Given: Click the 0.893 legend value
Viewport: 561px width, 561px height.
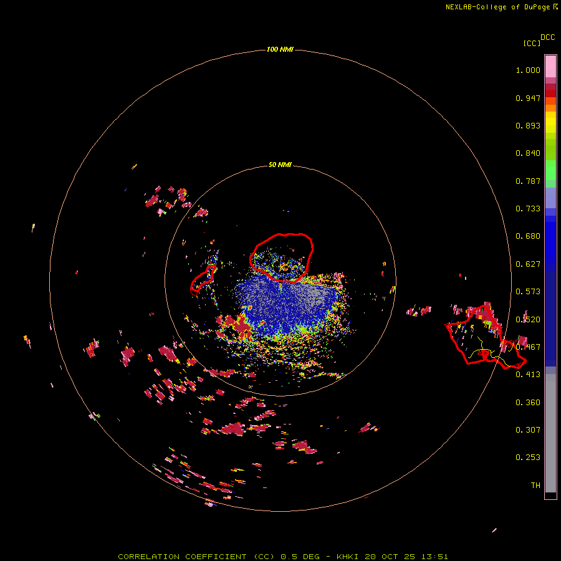Looking at the screenshot, I should click(528, 125).
